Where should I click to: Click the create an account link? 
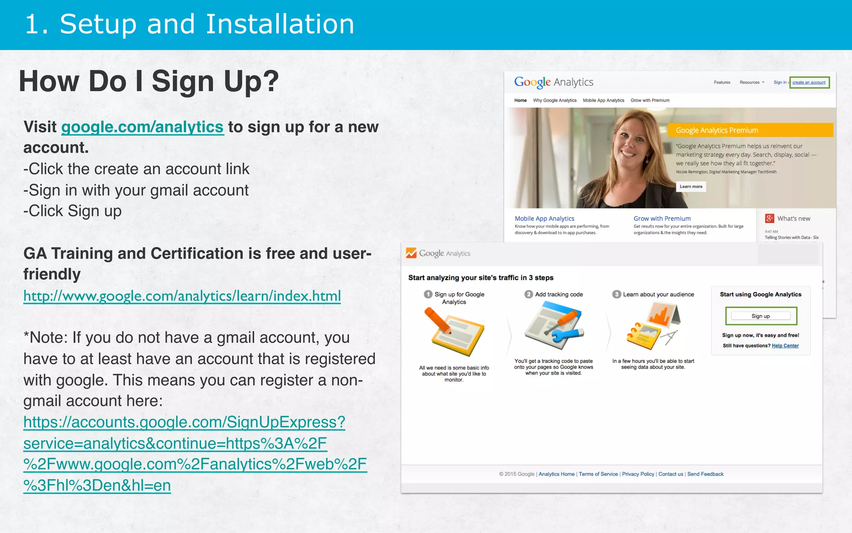[809, 82]
